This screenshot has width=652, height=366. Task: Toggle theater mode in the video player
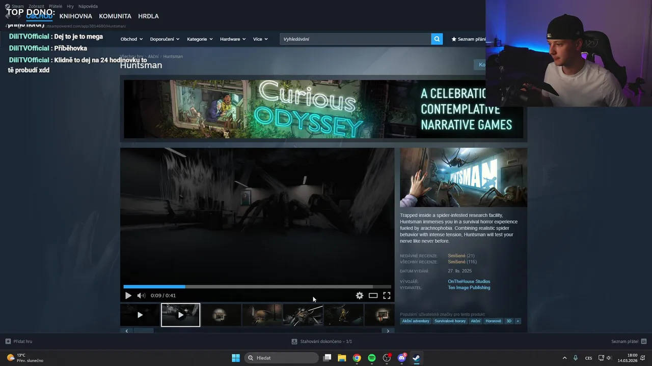tap(373, 295)
